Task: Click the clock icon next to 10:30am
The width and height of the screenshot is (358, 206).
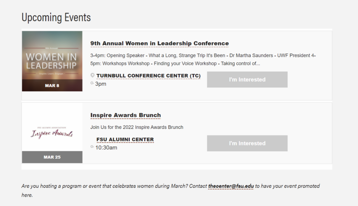Action: click(x=92, y=147)
